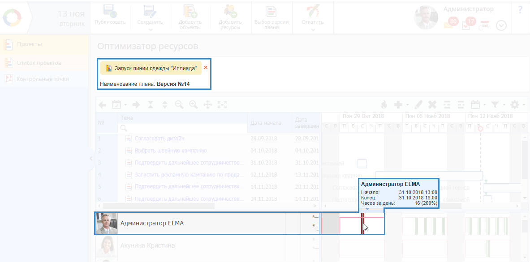
Task: Zoom out the Gantt chart
Action: 179,105
